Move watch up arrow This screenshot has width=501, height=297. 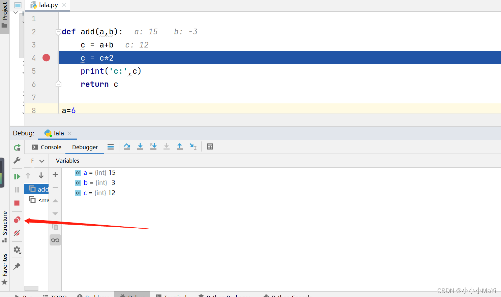(55, 201)
